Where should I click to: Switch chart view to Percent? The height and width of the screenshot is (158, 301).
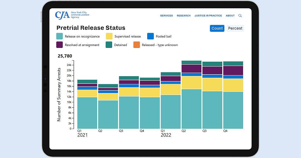point(235,28)
